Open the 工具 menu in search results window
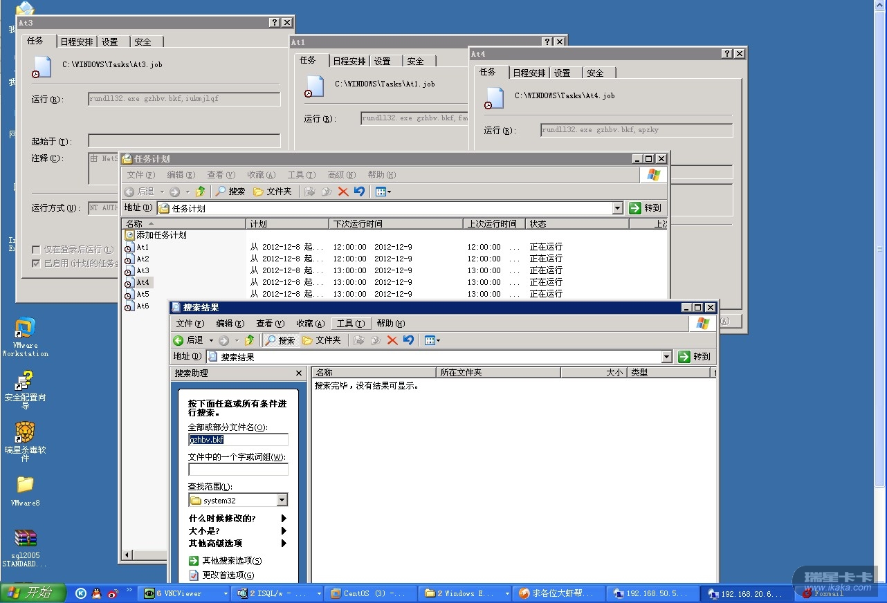This screenshot has height=603, width=887. point(350,324)
